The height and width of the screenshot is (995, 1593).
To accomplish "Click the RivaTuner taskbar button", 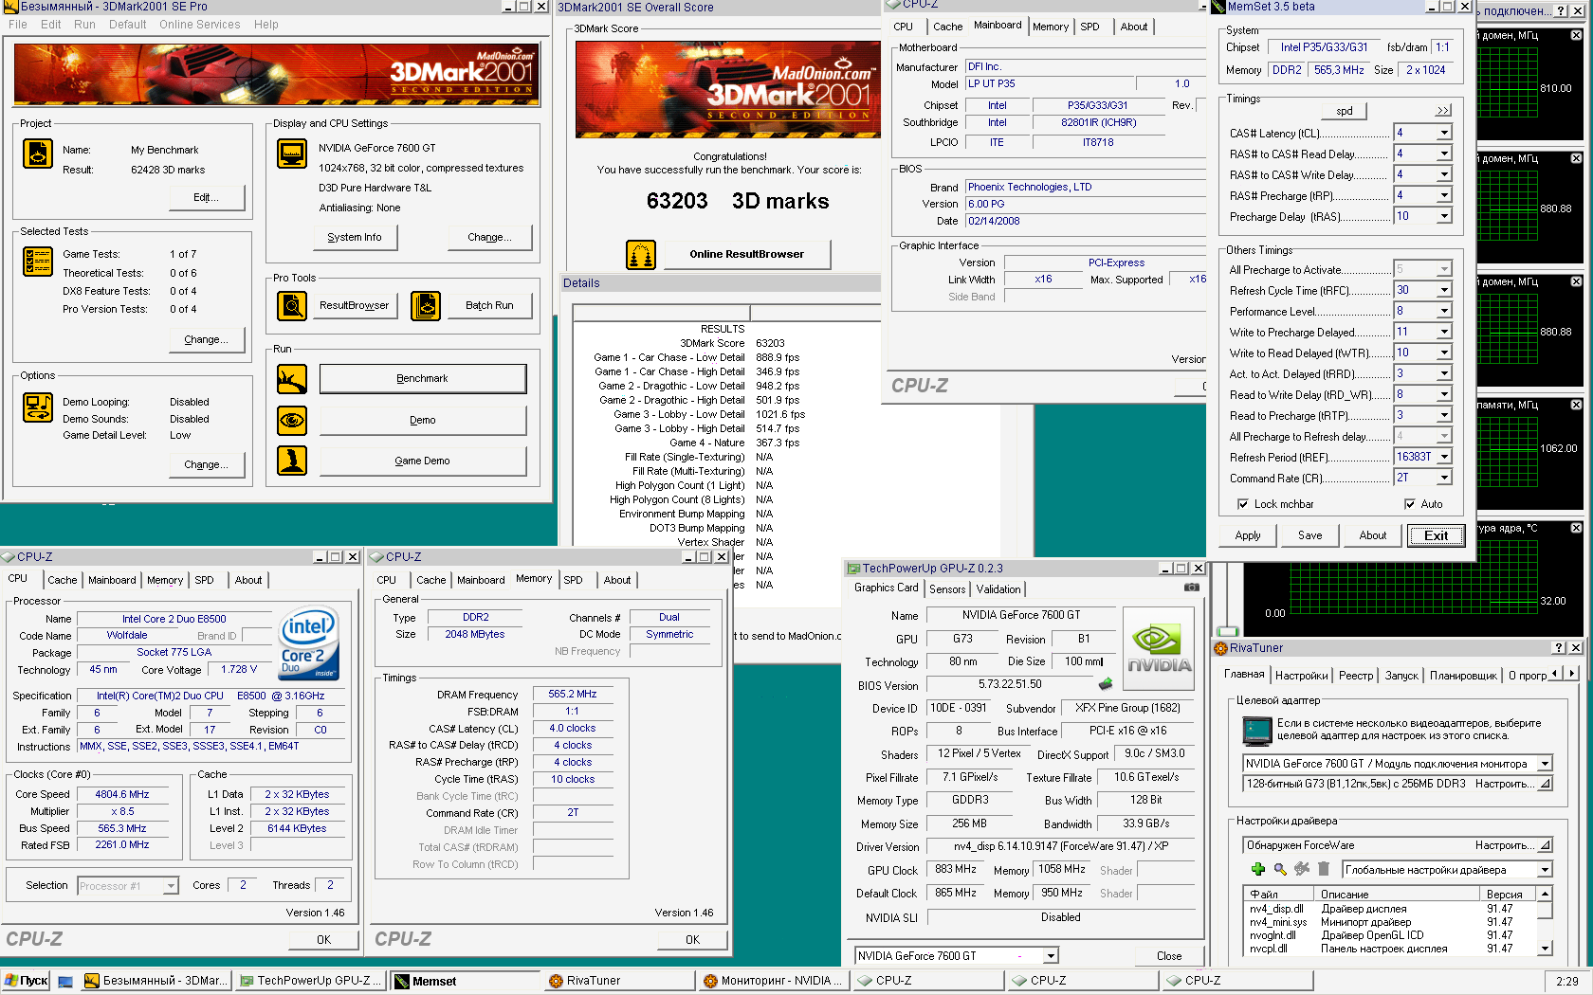I will click(619, 981).
